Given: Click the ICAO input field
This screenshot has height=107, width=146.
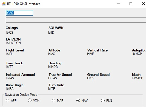Looking at the screenshot, I should click(x=19, y=13).
